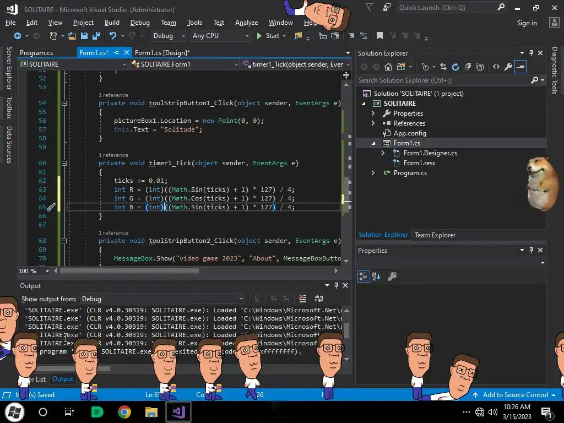Toggle auto-hide pin on Output window
Screen dimensions: 564x423
coord(336,285)
